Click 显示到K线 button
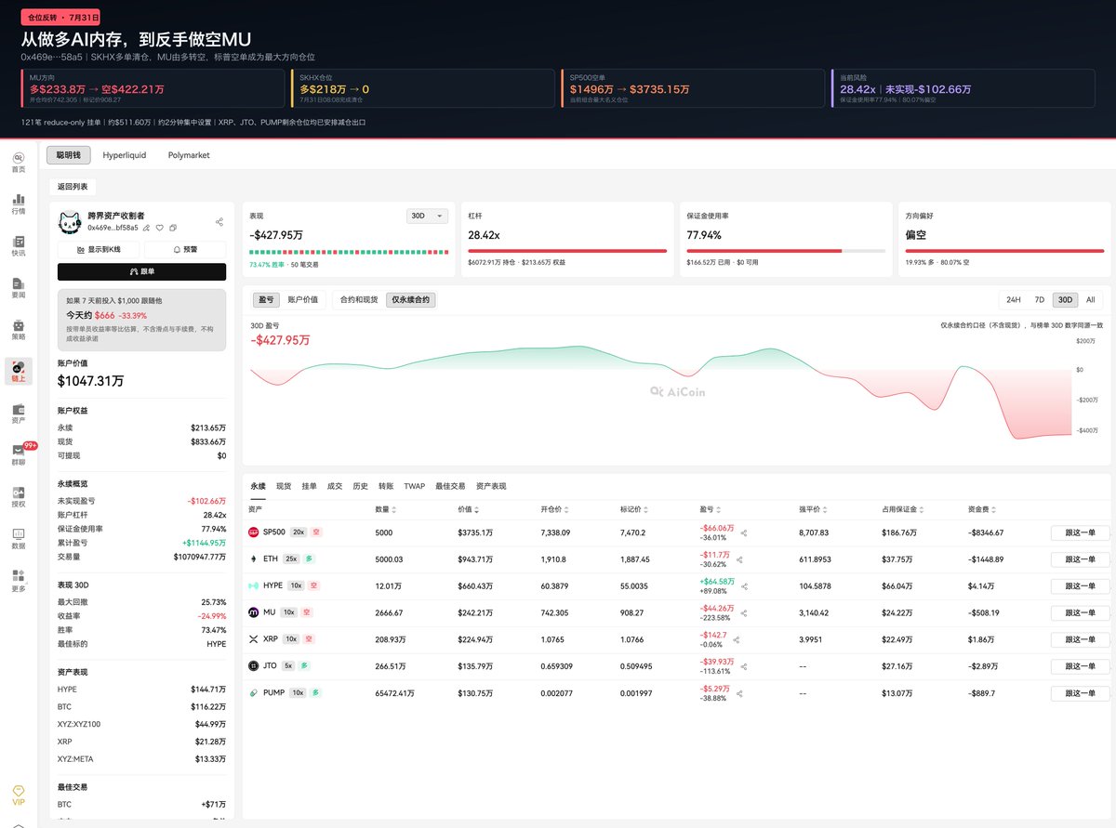The image size is (1116, 828). [x=98, y=249]
